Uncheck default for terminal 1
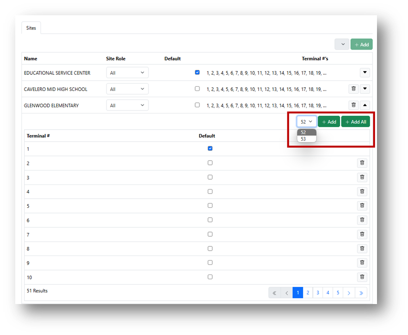The image size is (408, 335). pyautogui.click(x=210, y=148)
